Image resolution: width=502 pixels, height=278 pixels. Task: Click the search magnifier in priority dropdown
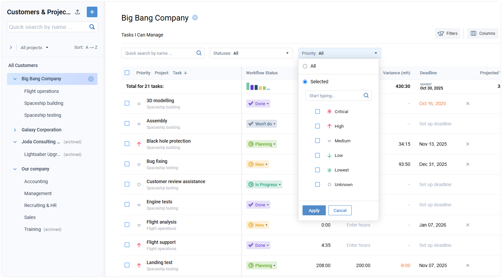click(366, 96)
